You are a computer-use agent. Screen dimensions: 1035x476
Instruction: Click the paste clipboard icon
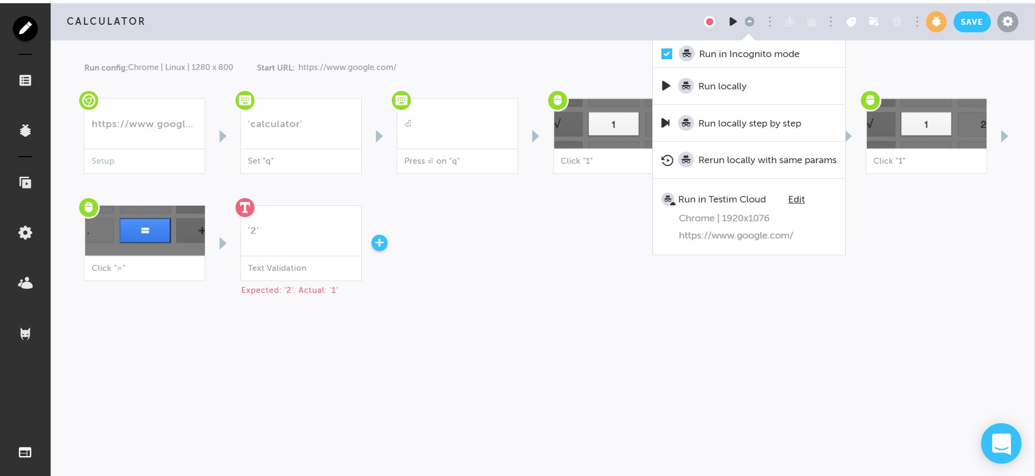811,22
